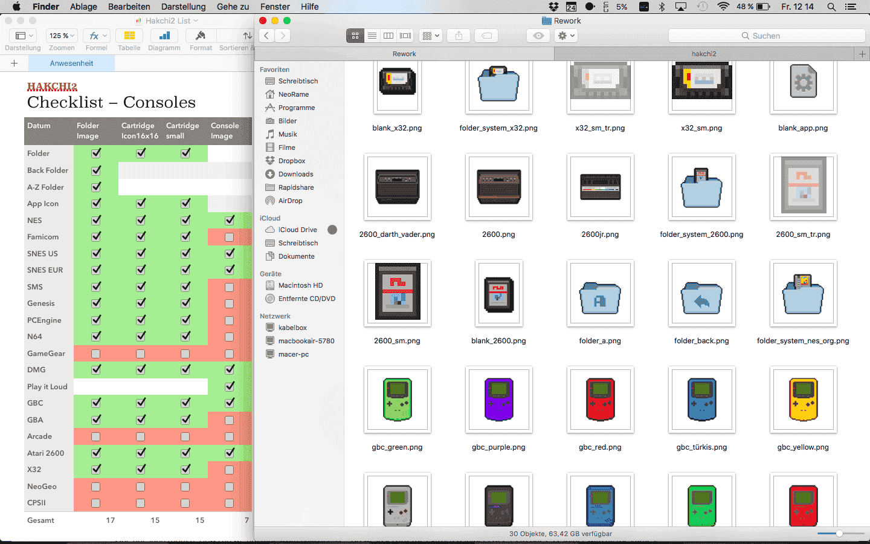
Task: Click the Wi-Fi menu bar icon
Action: 723,7
